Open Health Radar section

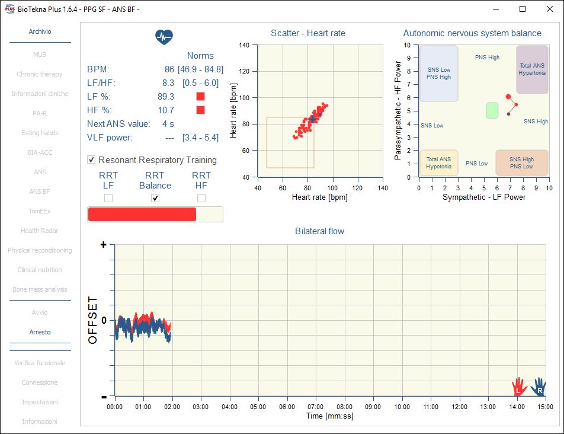tap(40, 231)
